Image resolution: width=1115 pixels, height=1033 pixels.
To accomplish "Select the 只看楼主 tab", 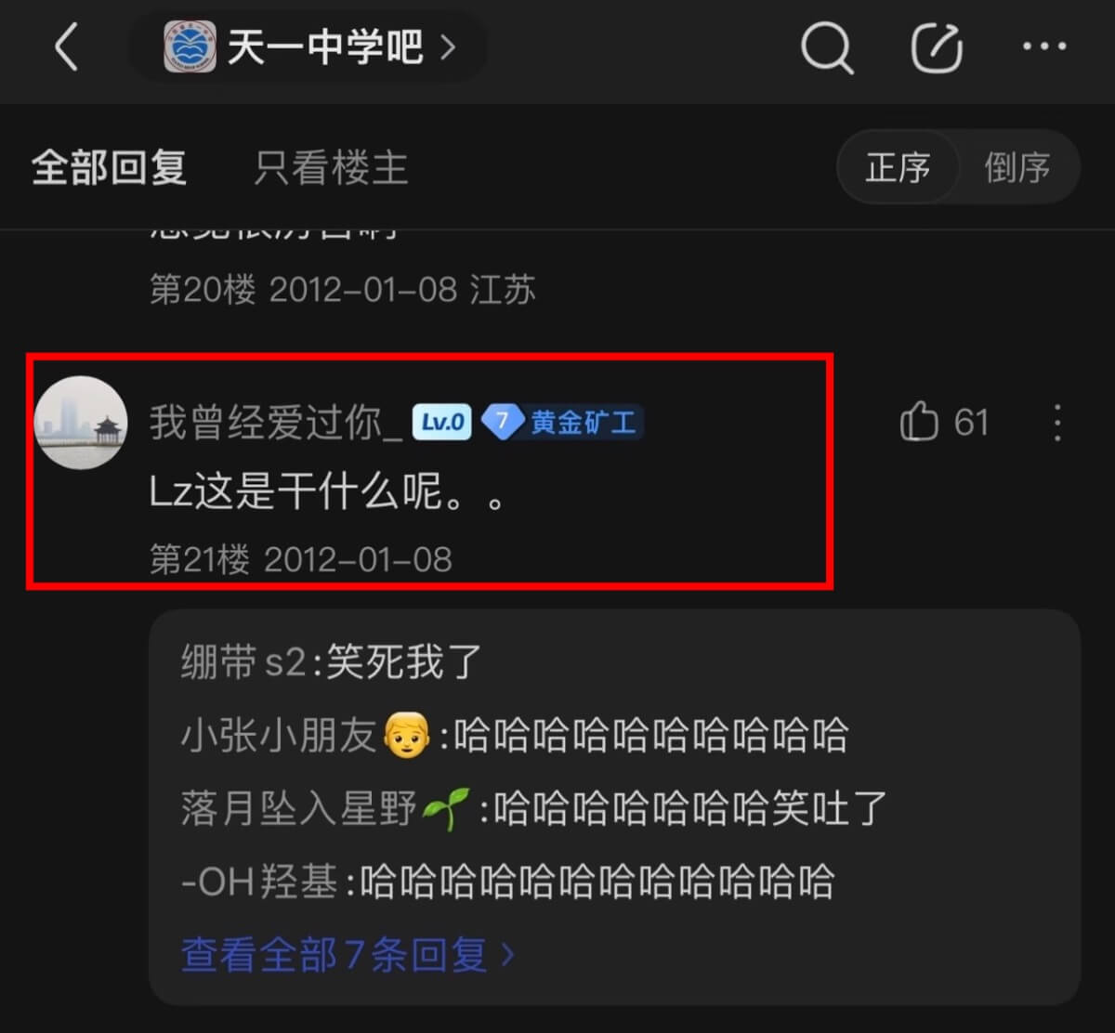I will click(331, 168).
